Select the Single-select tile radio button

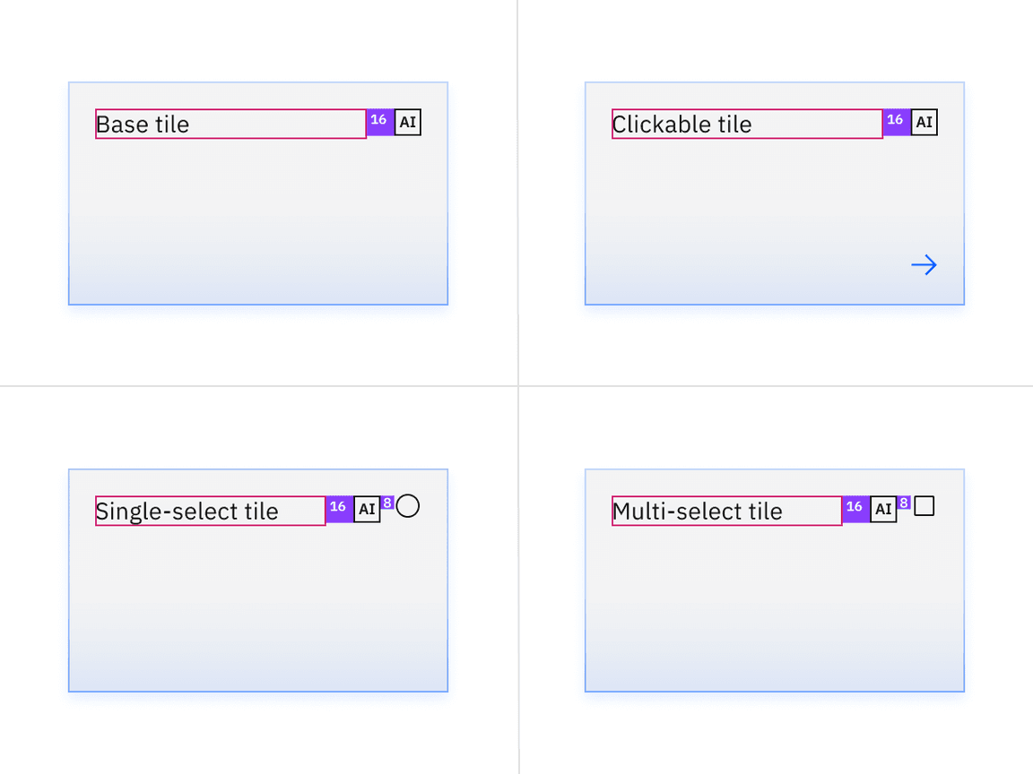(x=408, y=506)
